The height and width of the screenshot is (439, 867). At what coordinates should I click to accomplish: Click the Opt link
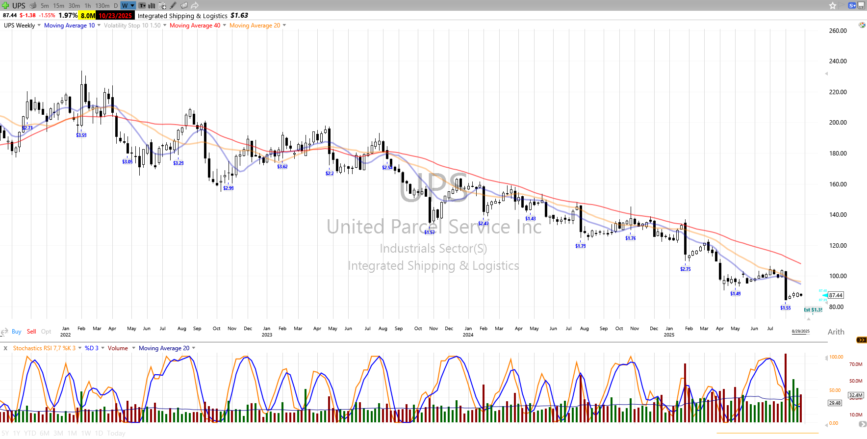pyautogui.click(x=46, y=332)
